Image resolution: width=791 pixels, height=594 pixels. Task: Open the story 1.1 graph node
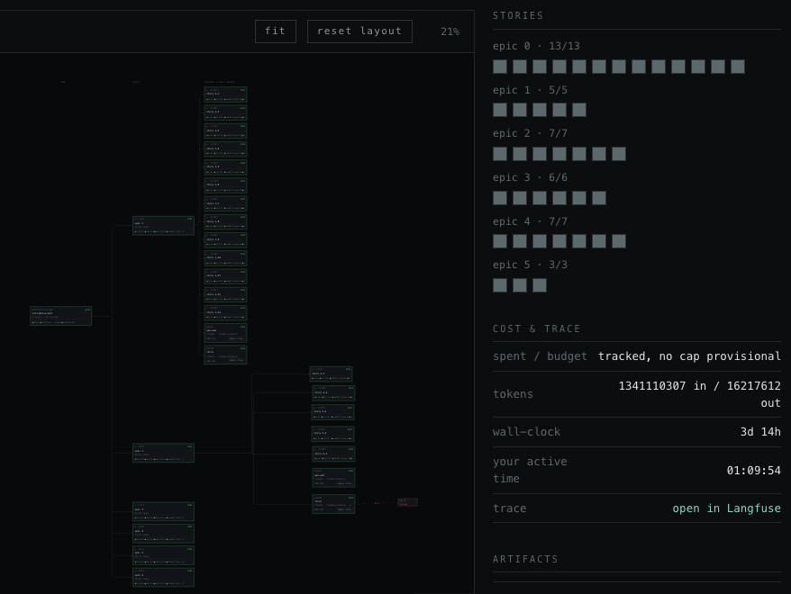click(331, 373)
